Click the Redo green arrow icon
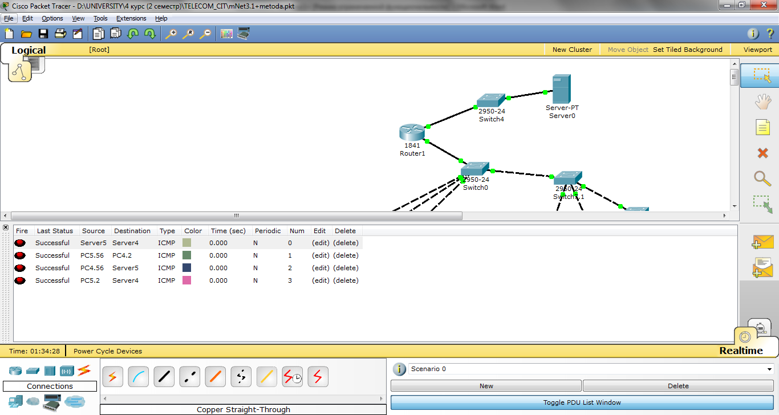The image size is (779, 415). point(150,34)
